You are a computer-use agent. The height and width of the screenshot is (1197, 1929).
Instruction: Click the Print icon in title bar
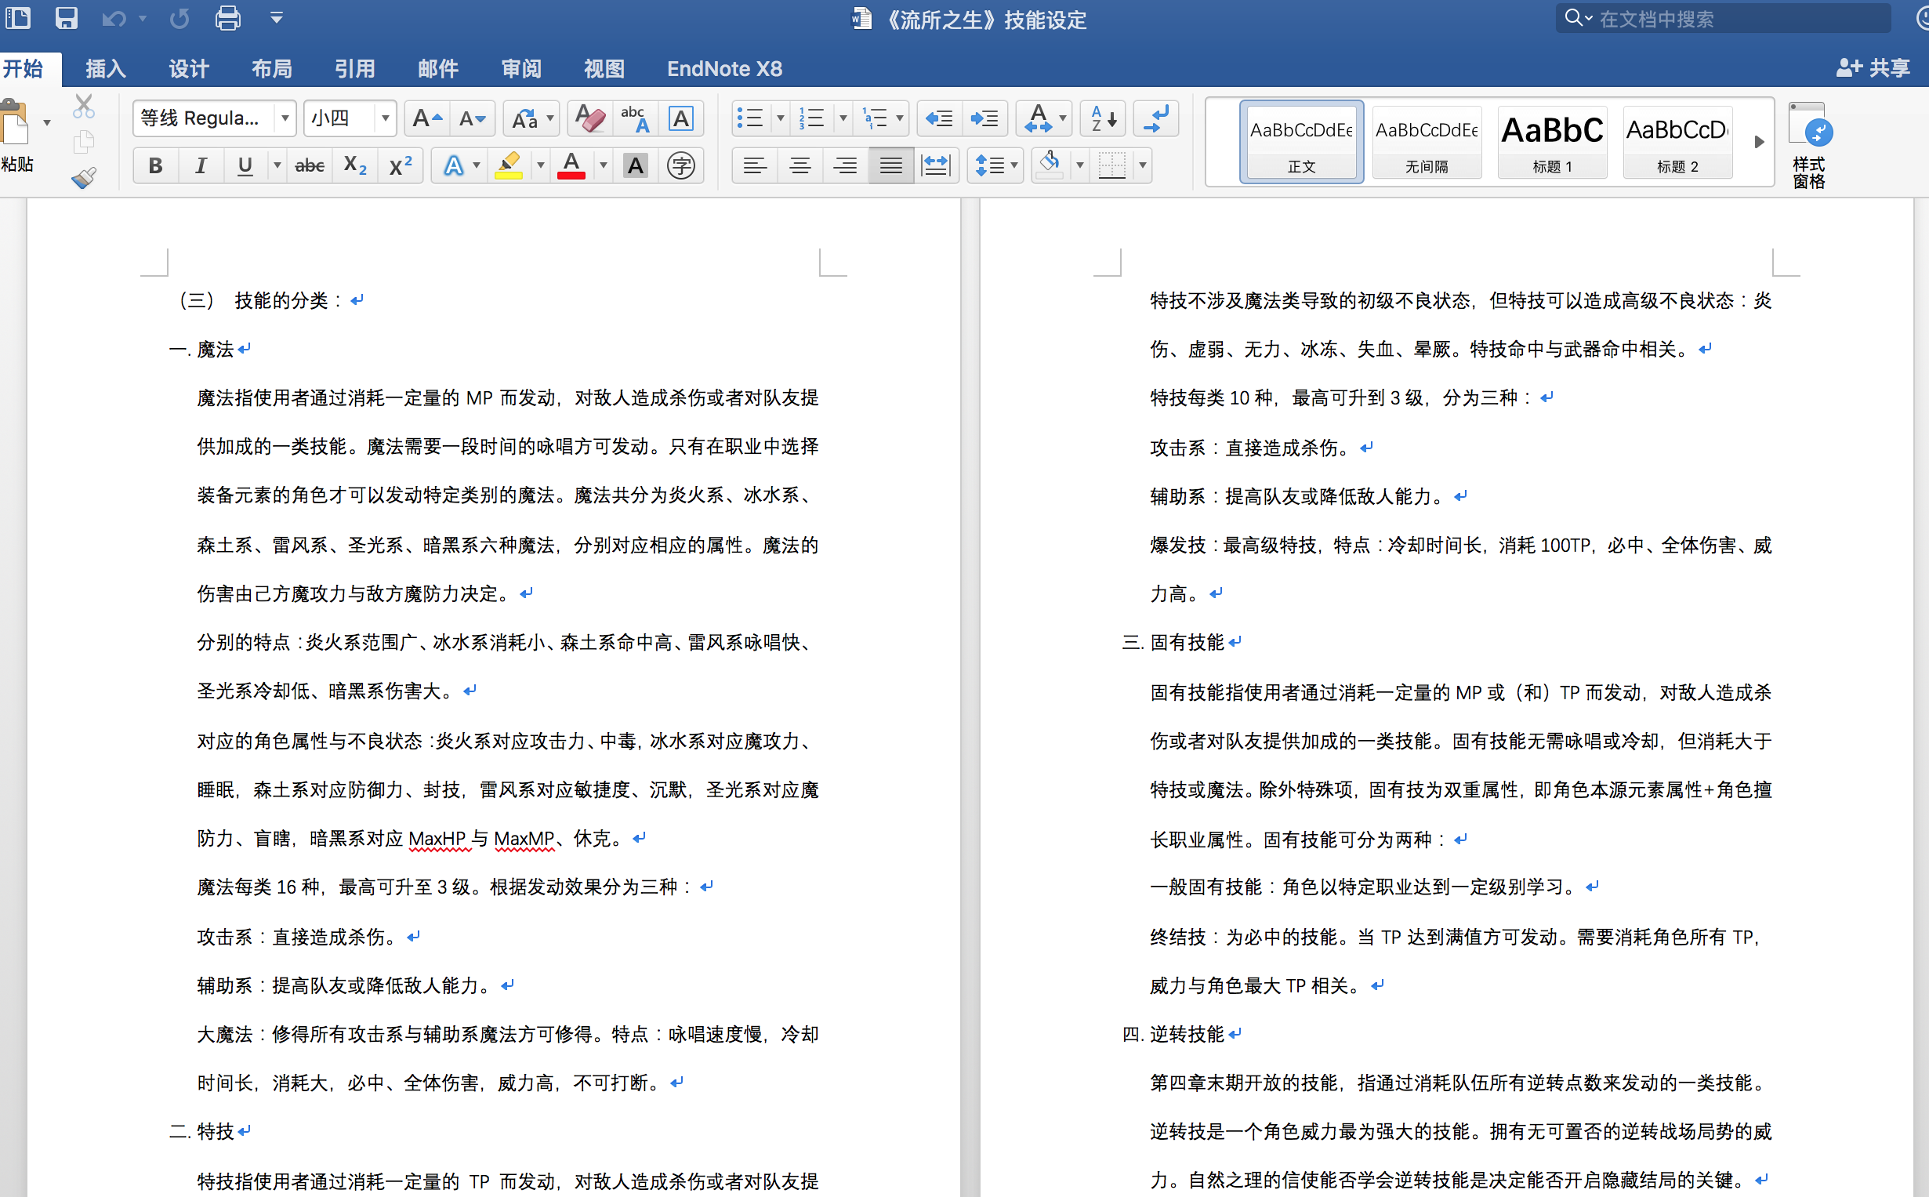(228, 18)
